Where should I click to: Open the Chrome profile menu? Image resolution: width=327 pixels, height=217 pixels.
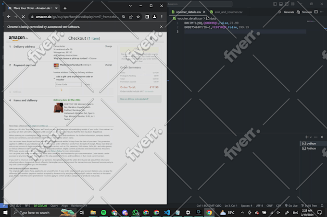point(154,17)
